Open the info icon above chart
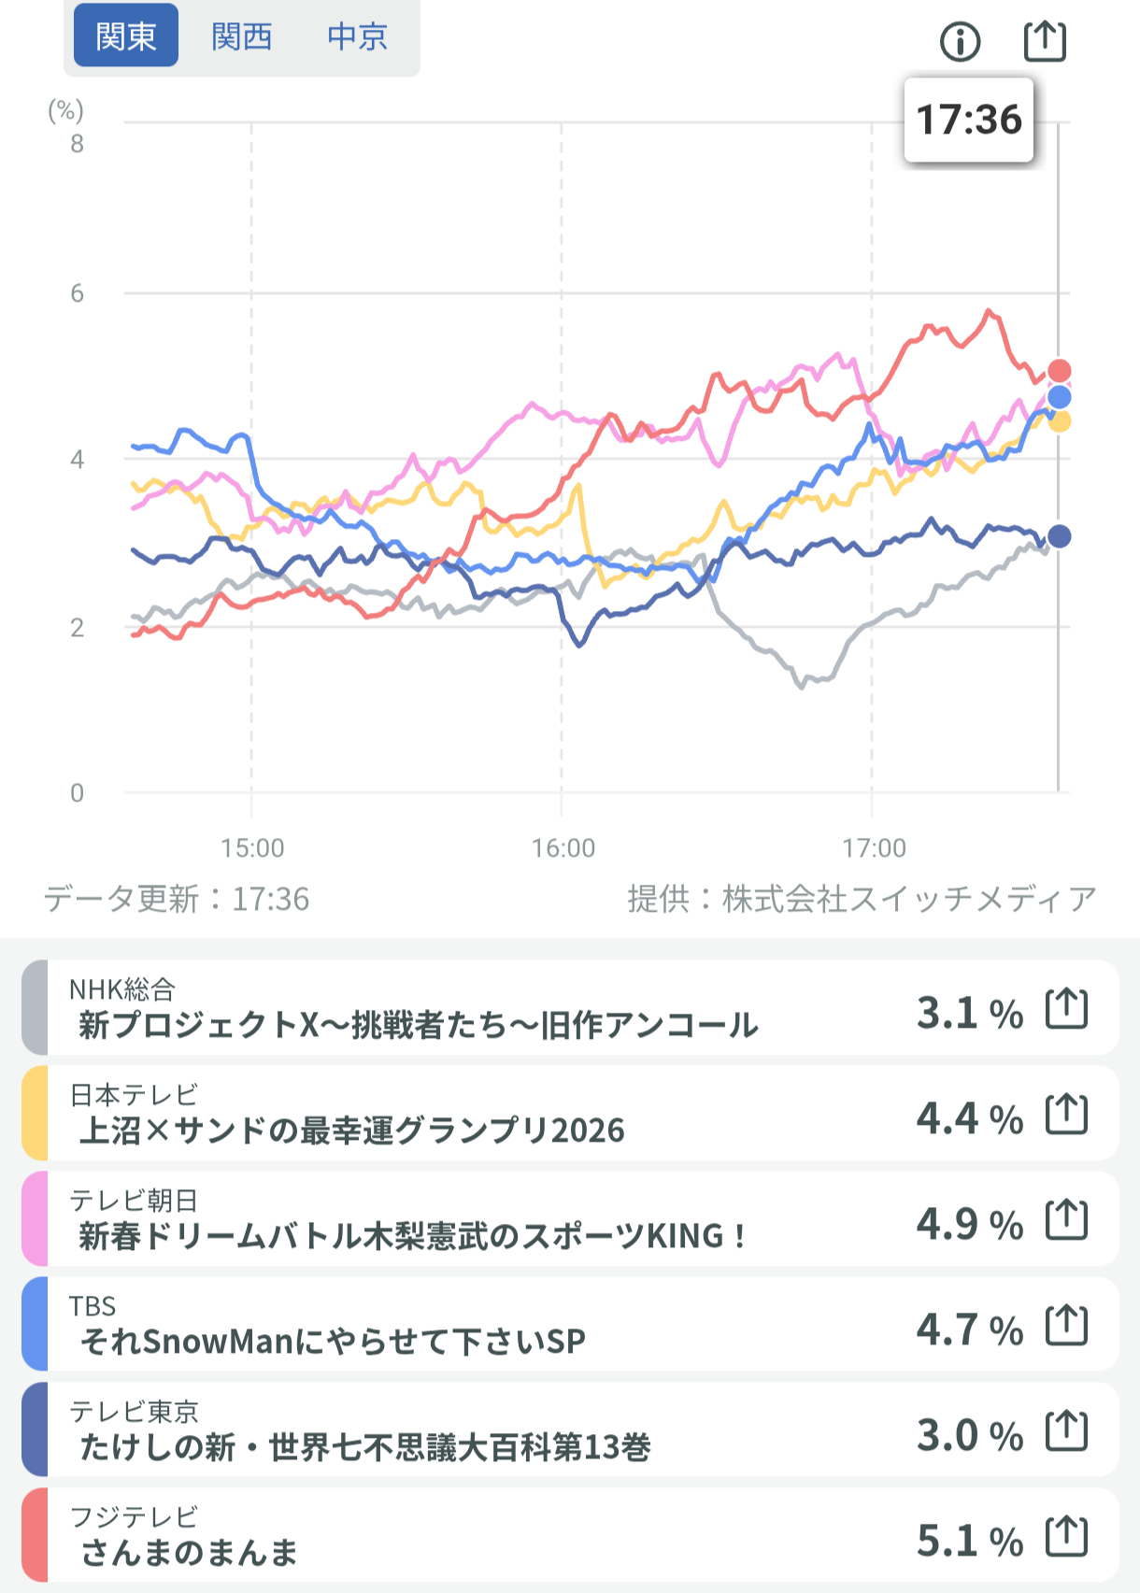1140x1593 pixels. tap(960, 41)
